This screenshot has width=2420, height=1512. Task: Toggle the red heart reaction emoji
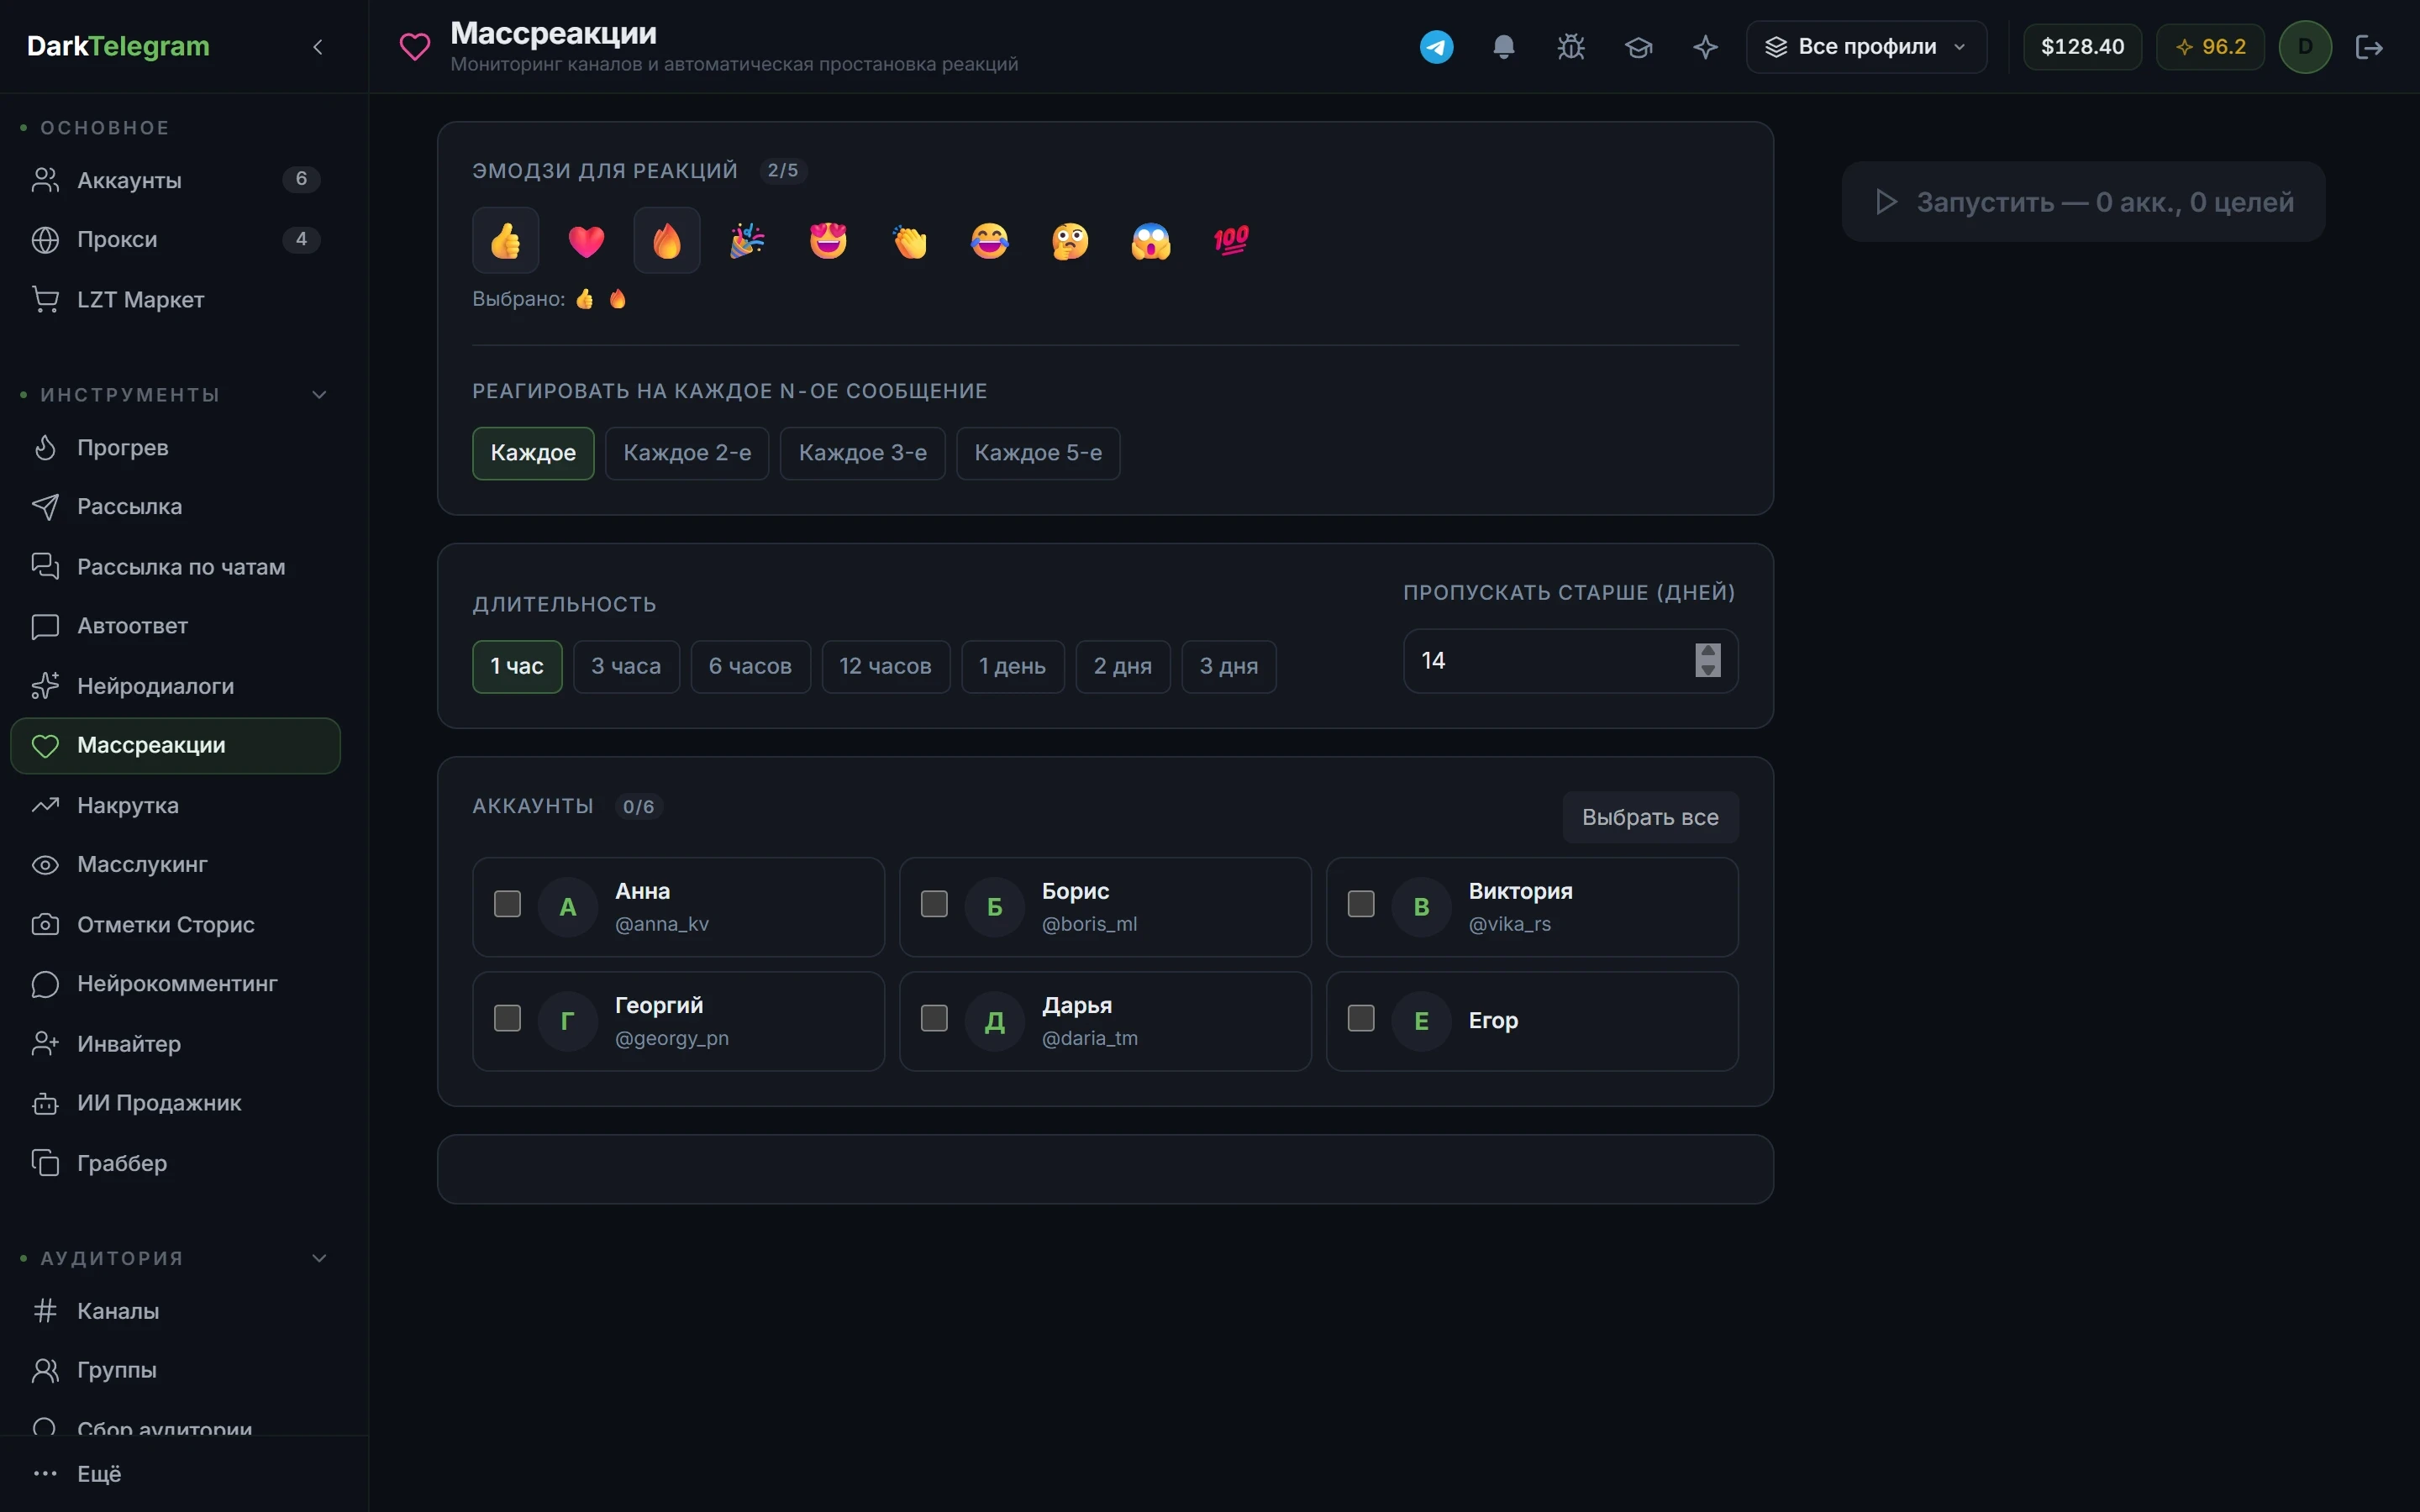pyautogui.click(x=586, y=240)
